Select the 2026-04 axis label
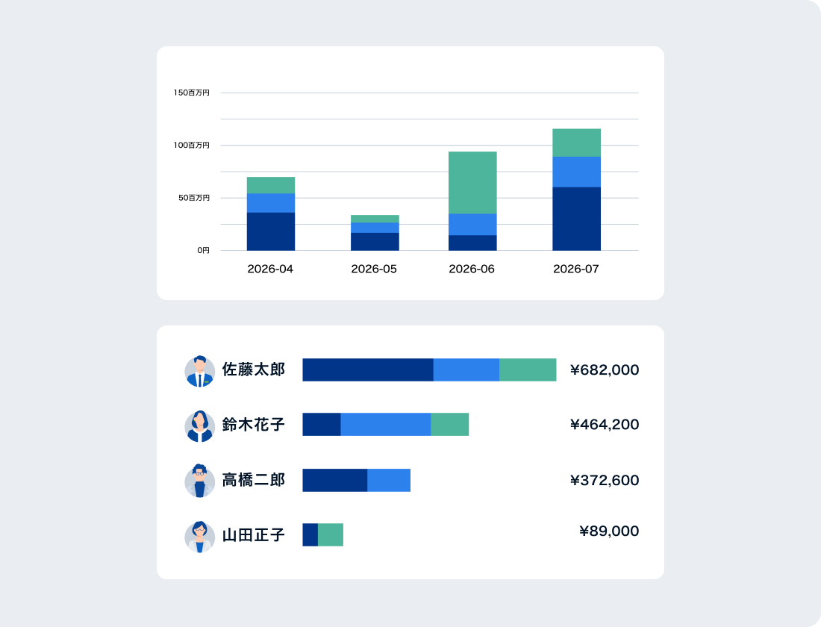 tap(270, 269)
